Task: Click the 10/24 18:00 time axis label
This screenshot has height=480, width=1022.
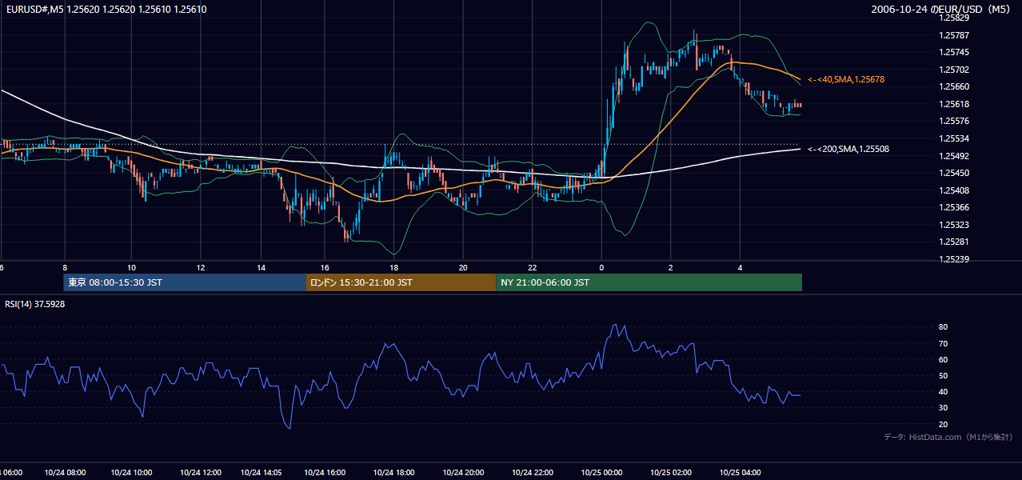Action: (x=393, y=473)
